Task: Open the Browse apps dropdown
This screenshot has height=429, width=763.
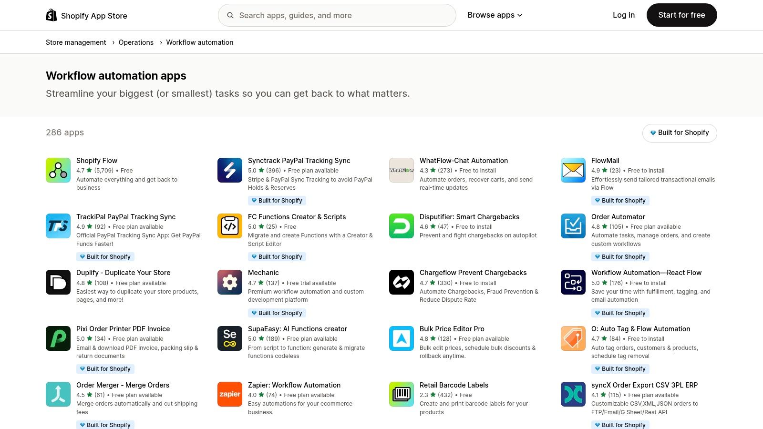Action: [495, 15]
